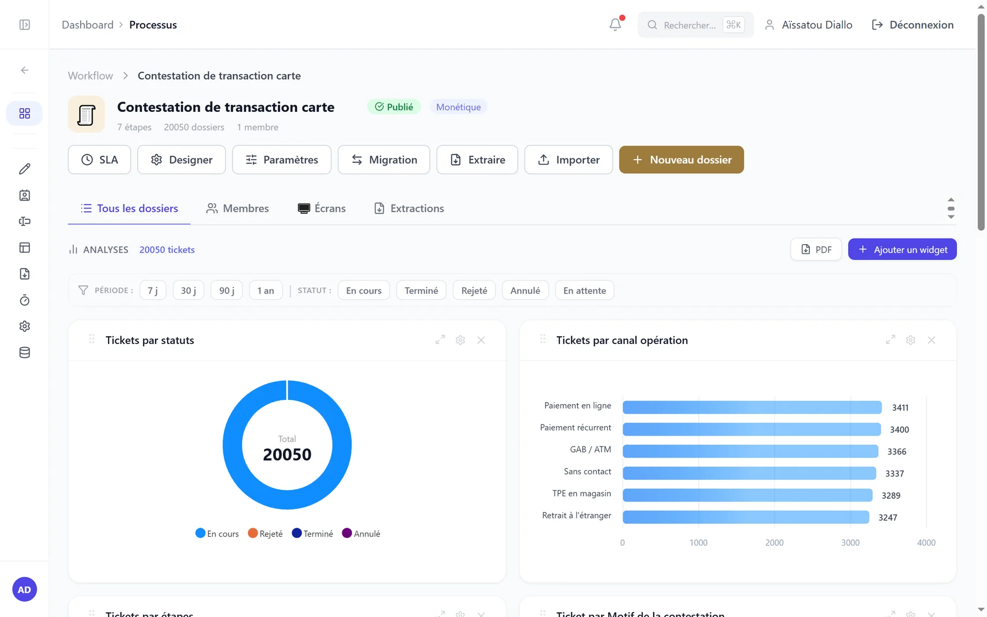Filter period to 7 j
The height and width of the screenshot is (617, 987).
point(153,290)
